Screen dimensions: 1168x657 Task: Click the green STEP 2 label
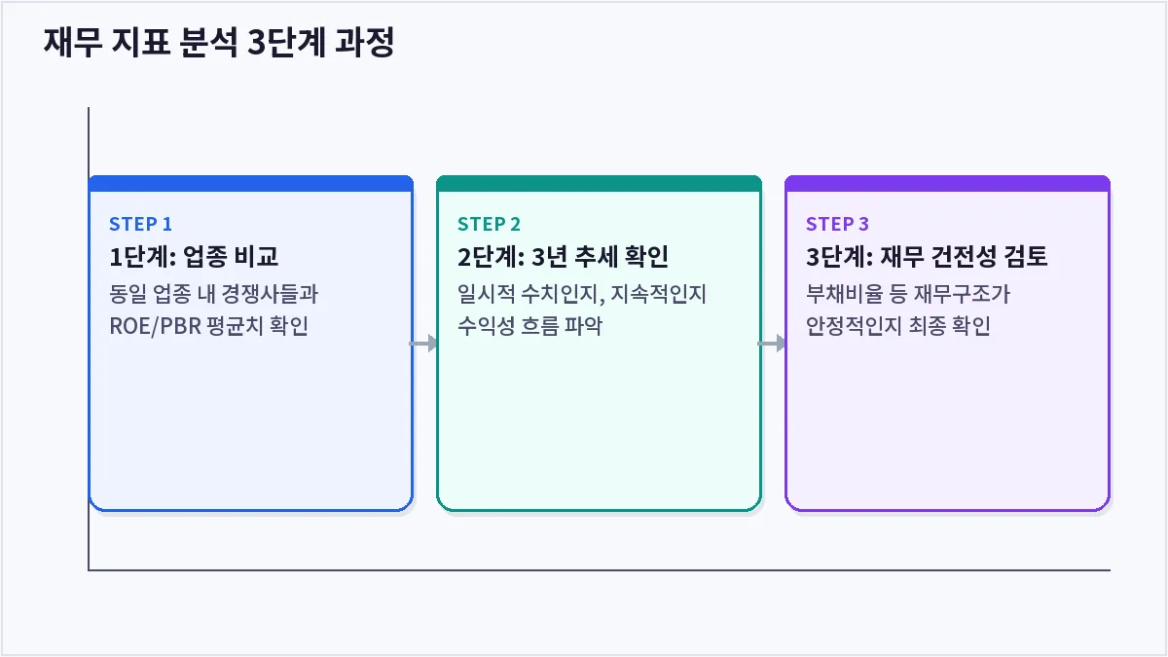pos(490,224)
